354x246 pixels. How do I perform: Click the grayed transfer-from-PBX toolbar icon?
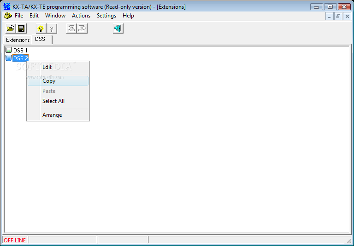tap(71, 29)
